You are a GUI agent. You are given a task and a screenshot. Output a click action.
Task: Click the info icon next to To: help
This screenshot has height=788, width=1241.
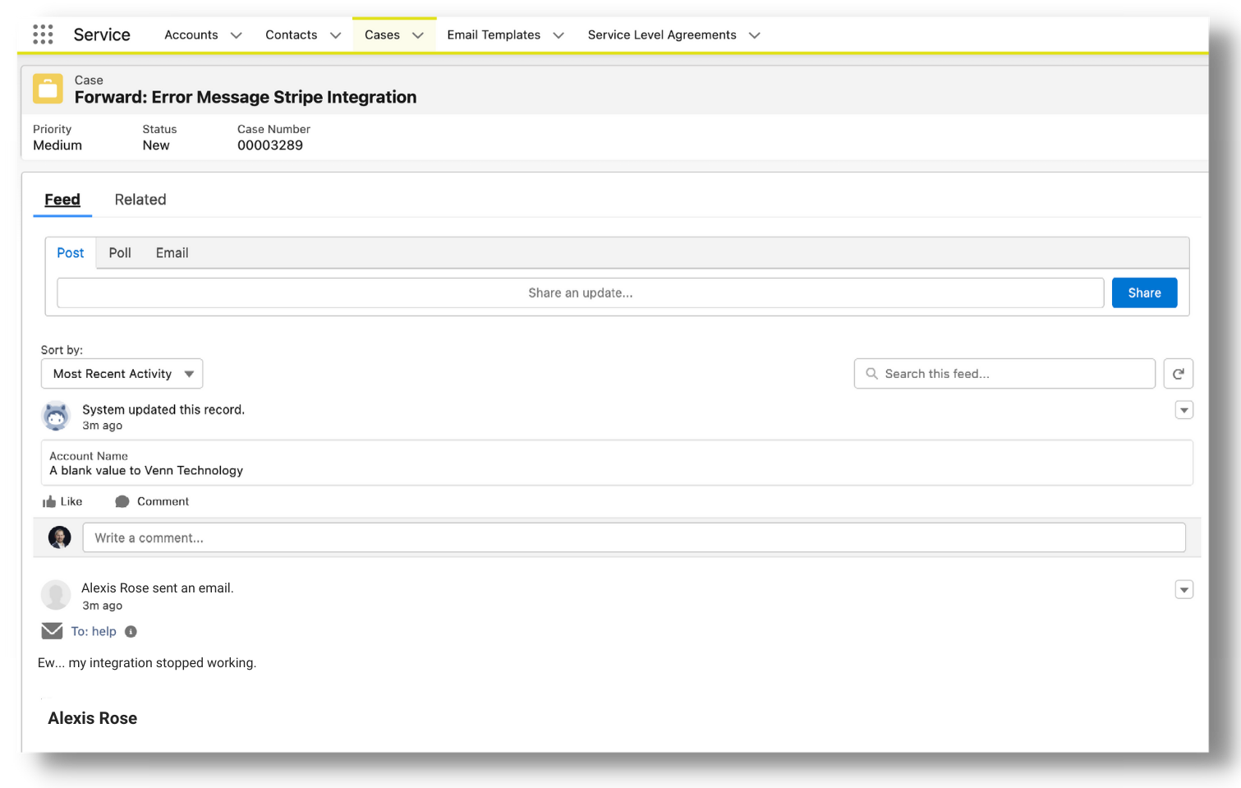click(131, 631)
